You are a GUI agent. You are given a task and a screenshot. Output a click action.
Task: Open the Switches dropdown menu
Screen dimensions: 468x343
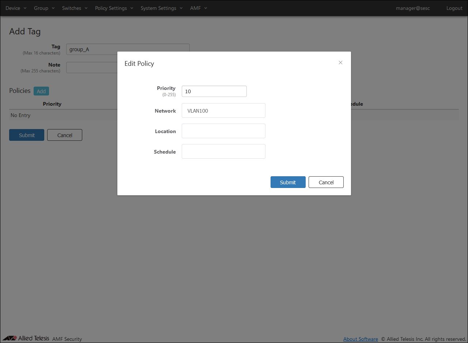[75, 8]
